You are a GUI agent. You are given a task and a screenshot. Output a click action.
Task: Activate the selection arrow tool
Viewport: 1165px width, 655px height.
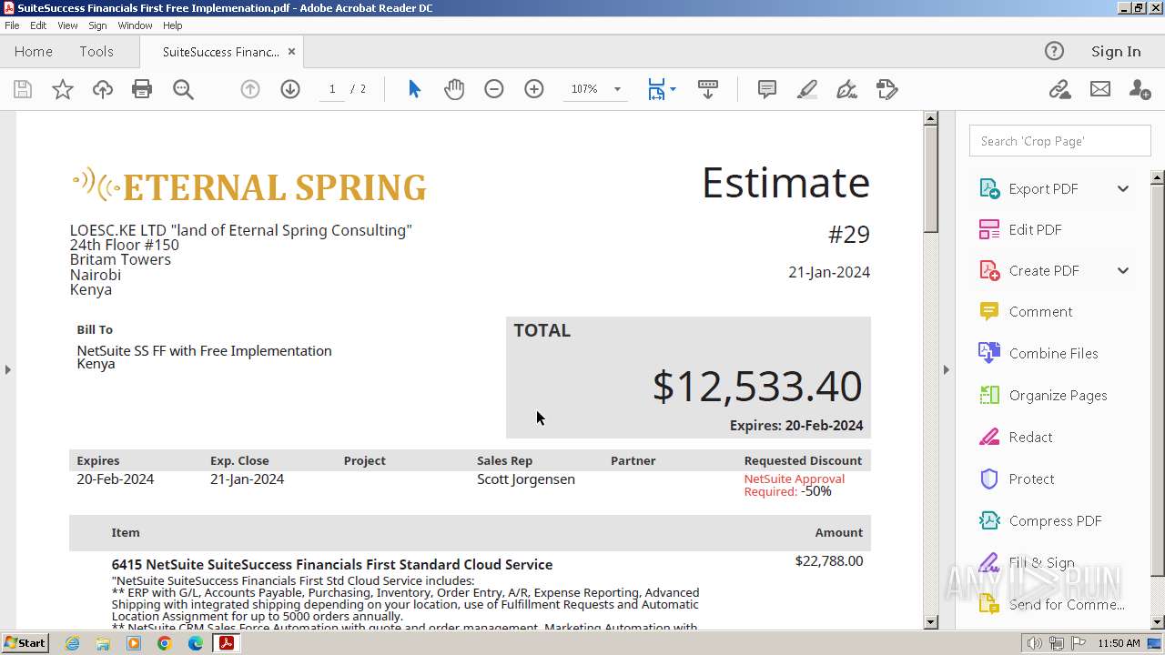click(414, 89)
